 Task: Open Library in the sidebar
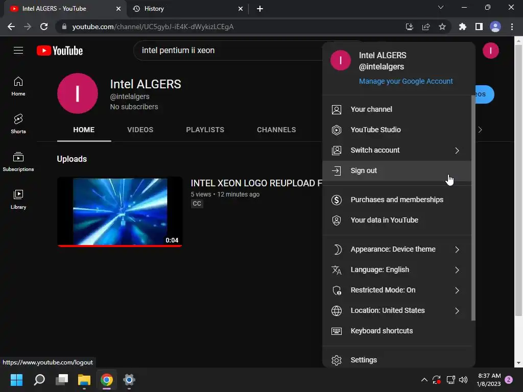point(18,200)
